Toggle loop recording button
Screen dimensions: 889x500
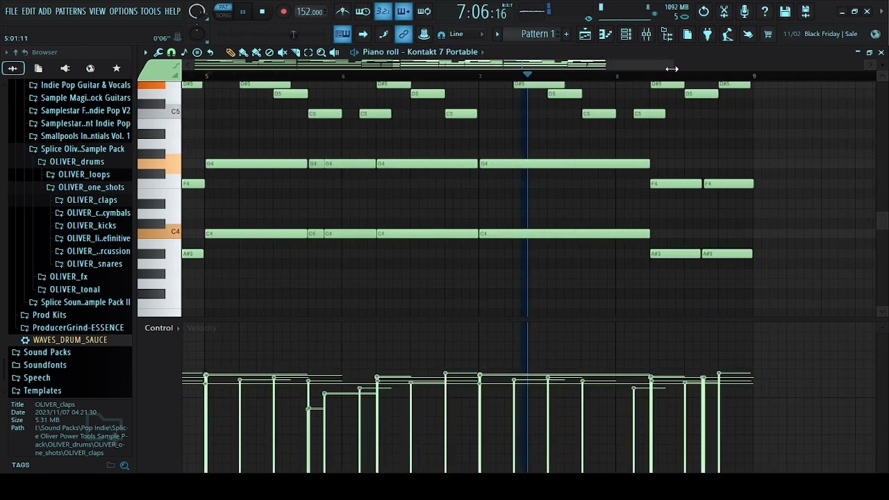tap(424, 11)
